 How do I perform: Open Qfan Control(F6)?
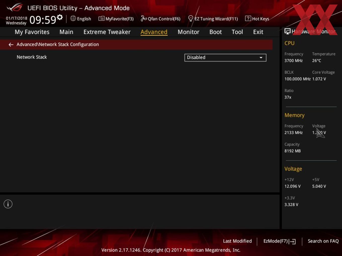160,19
